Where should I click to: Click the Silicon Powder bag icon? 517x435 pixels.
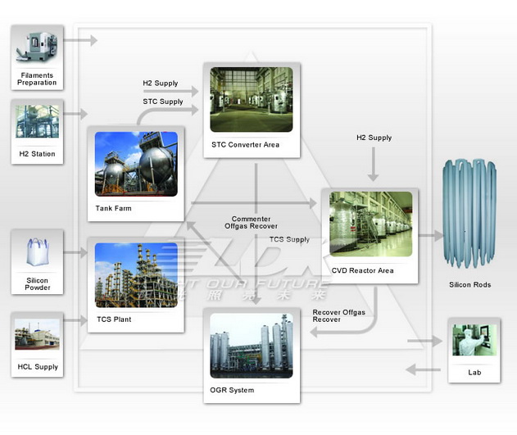point(37,253)
